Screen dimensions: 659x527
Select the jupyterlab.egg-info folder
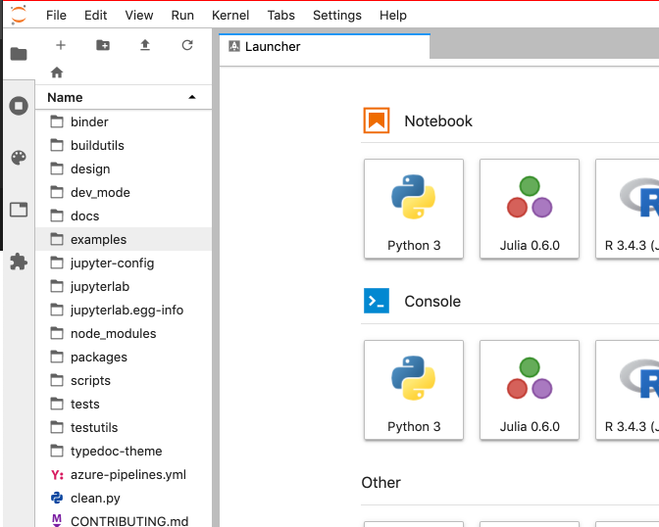tap(124, 310)
